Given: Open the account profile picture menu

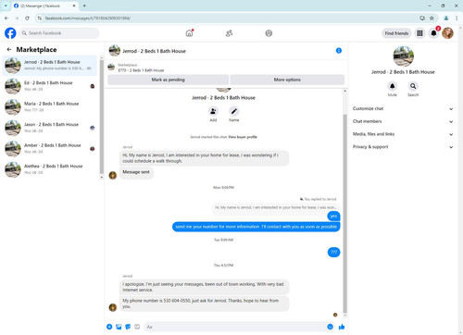Looking at the screenshot, I should [x=447, y=33].
